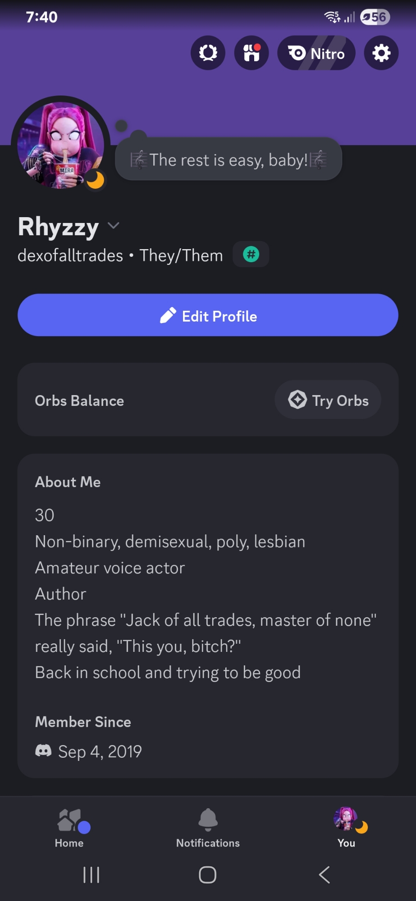Screen dimensions: 416x901
Task: Expand the chevron next to Rhyzzy
Action: (x=114, y=225)
